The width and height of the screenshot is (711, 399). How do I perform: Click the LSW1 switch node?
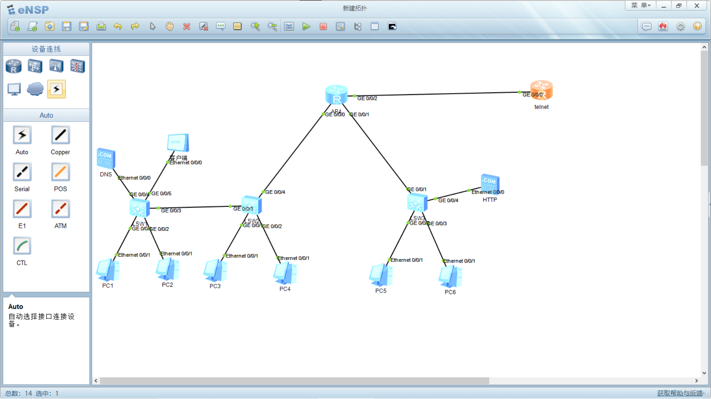139,208
